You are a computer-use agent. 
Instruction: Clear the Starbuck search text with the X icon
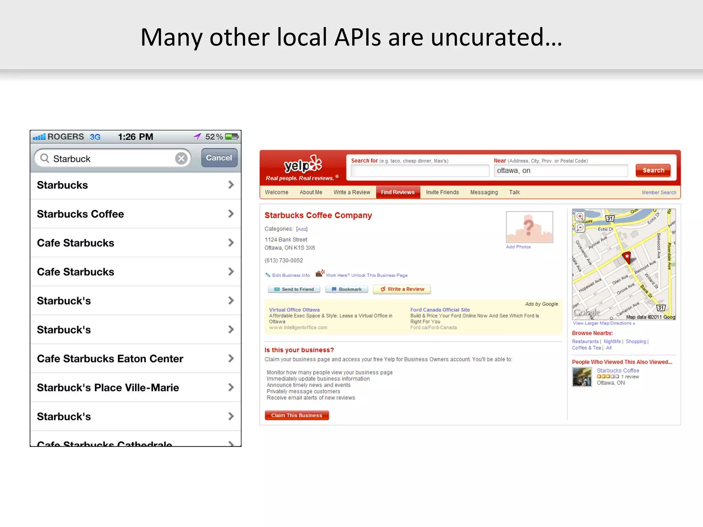coord(181,158)
